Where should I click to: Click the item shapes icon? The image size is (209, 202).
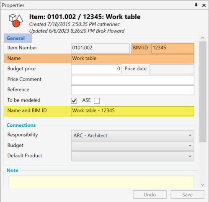16,20
